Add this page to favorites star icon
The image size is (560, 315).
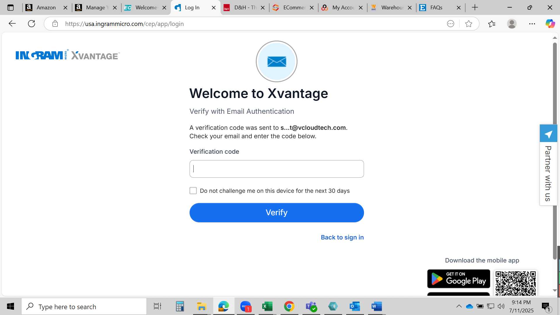(x=469, y=24)
